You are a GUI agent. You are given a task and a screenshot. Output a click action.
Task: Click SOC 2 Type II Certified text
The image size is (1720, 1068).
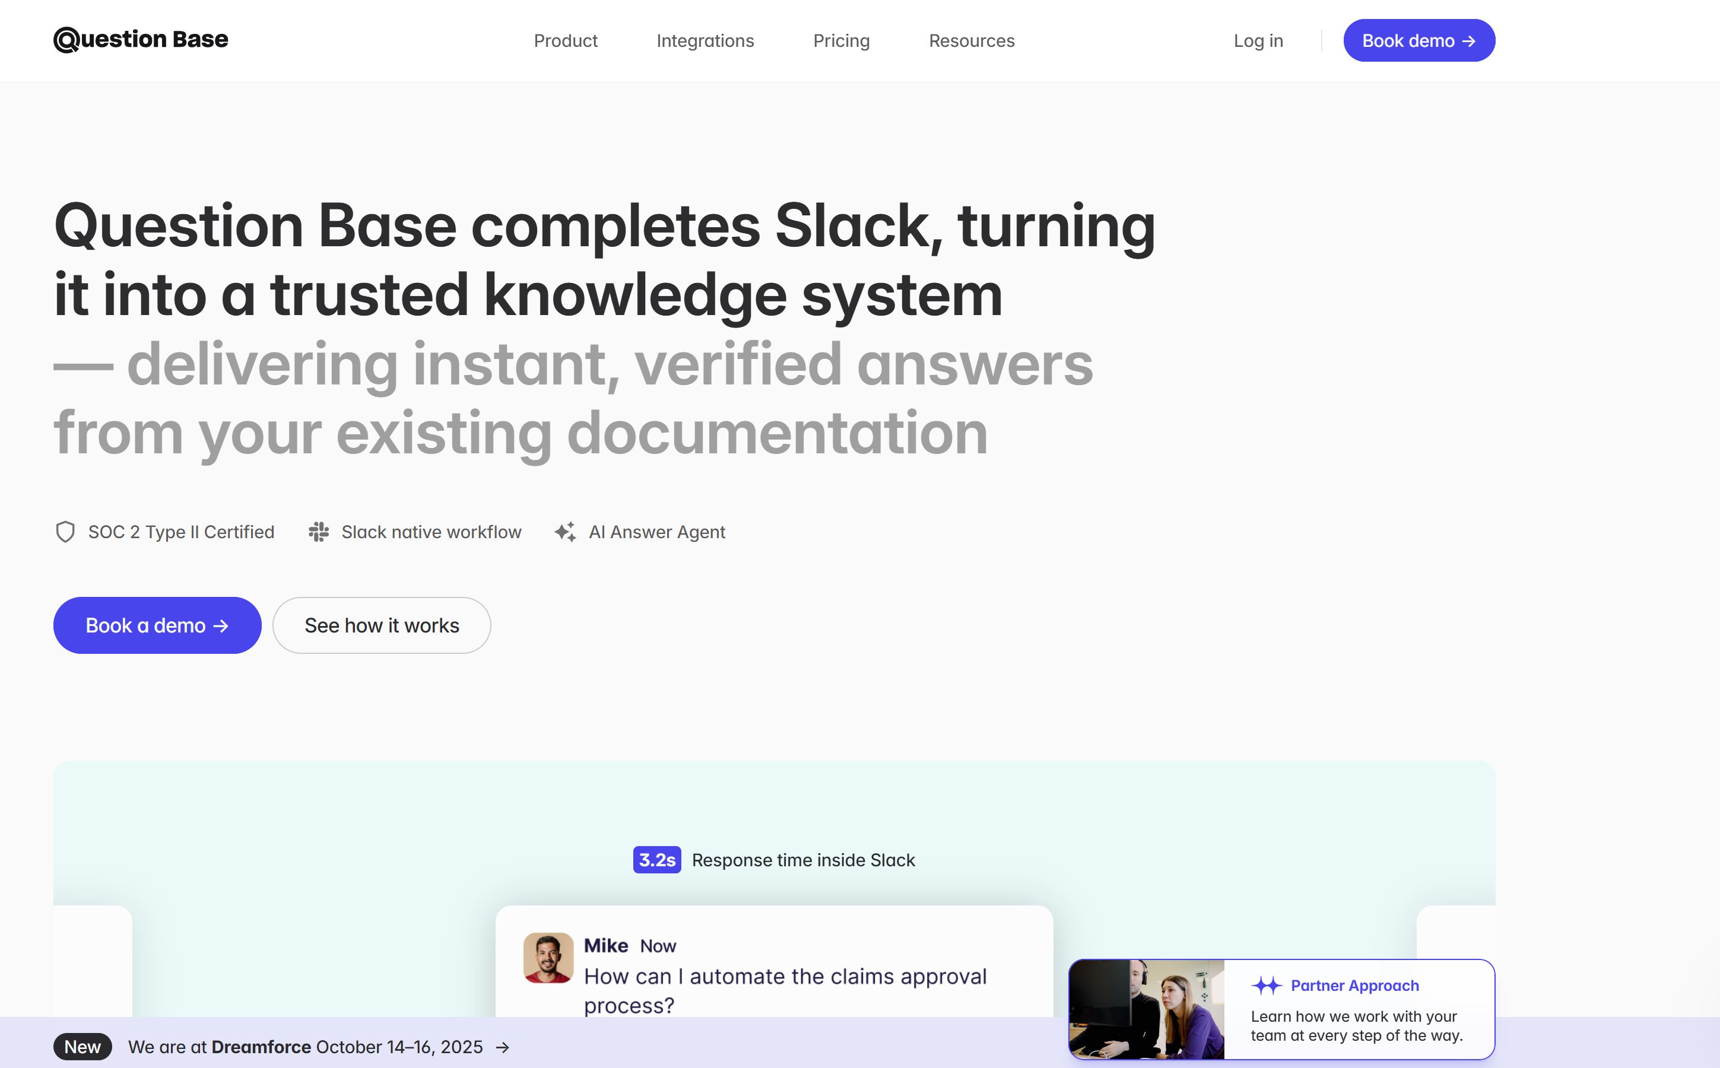coord(181,532)
